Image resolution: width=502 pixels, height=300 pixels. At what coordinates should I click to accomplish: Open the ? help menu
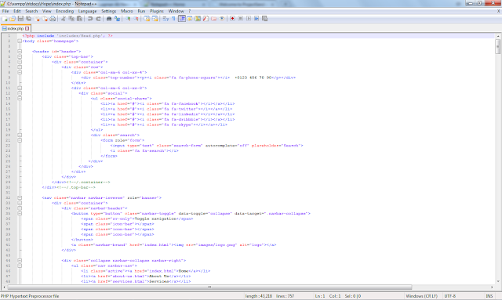coord(189,11)
